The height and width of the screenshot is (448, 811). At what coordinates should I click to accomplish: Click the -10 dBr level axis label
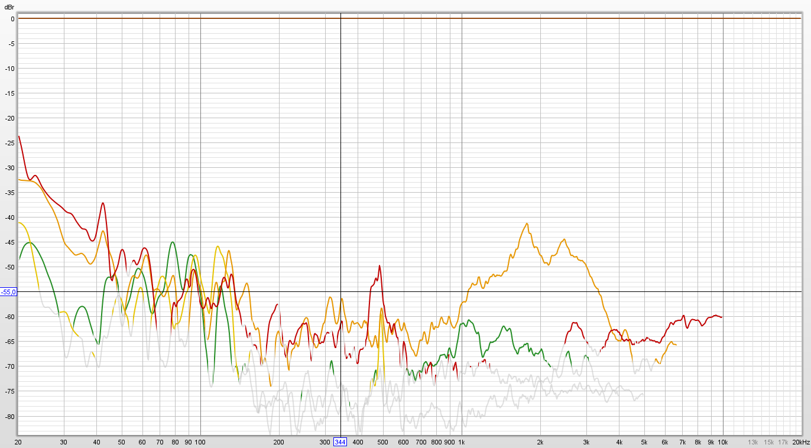click(x=9, y=69)
